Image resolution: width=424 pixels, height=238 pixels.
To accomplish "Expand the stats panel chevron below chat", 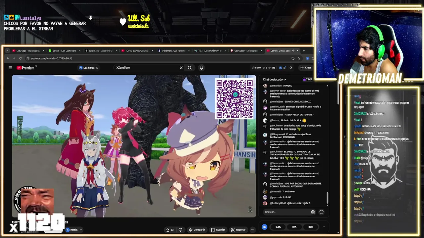I will click(324, 227).
